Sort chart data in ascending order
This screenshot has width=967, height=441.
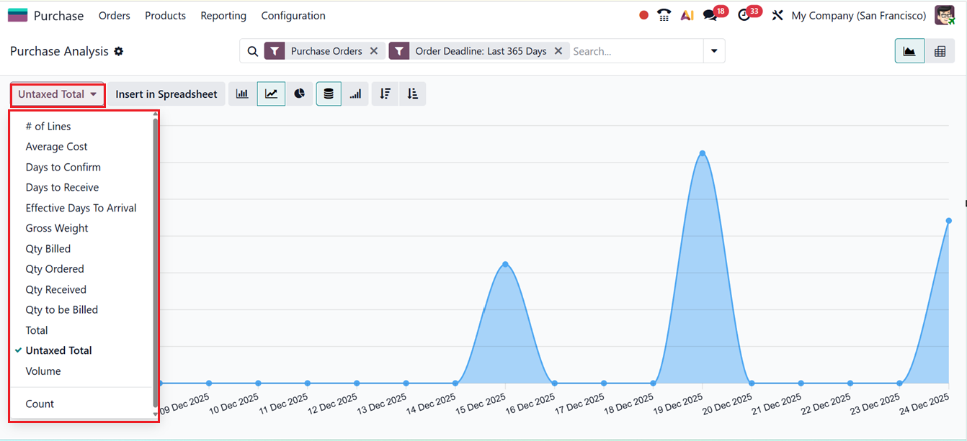(x=413, y=94)
